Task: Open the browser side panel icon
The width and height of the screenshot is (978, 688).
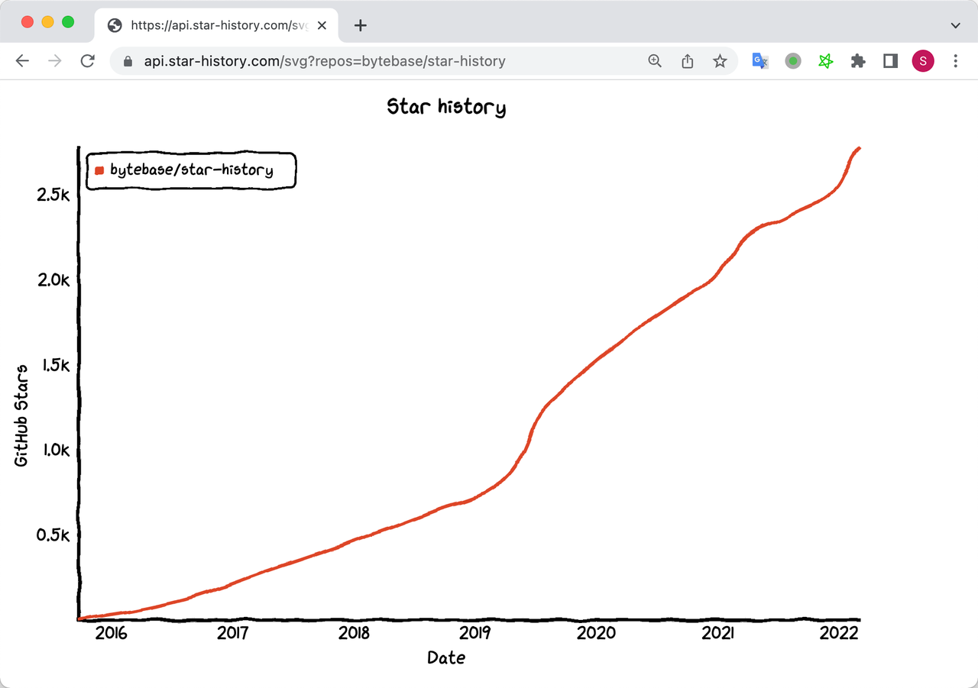Action: pos(889,61)
